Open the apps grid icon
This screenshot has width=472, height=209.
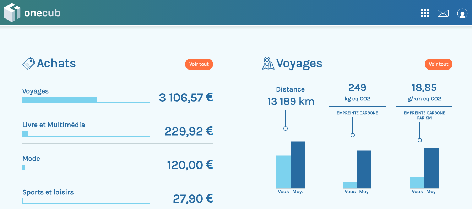pyautogui.click(x=425, y=13)
